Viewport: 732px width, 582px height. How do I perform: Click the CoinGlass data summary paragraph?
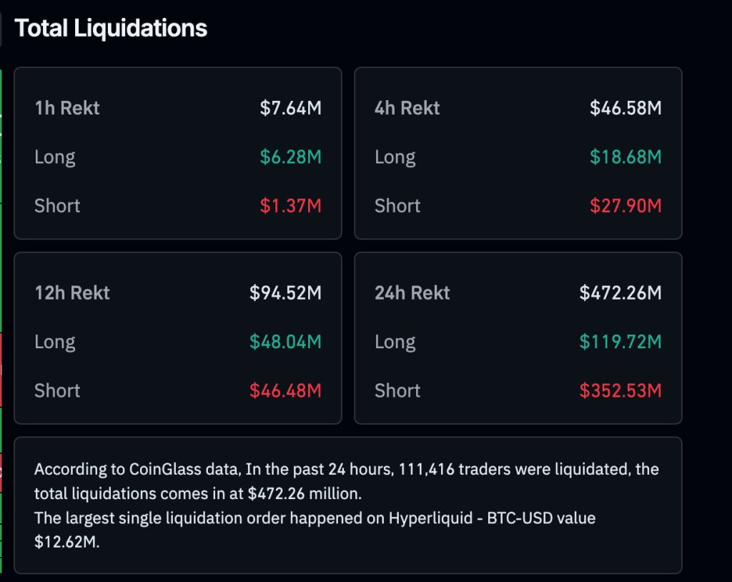pos(347,482)
